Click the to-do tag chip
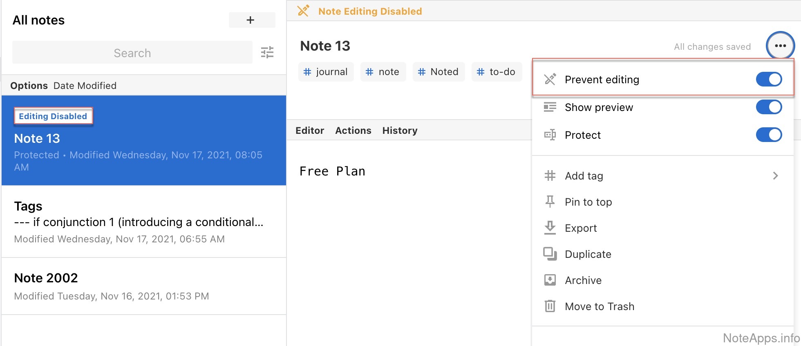This screenshot has height=346, width=801. click(x=497, y=72)
